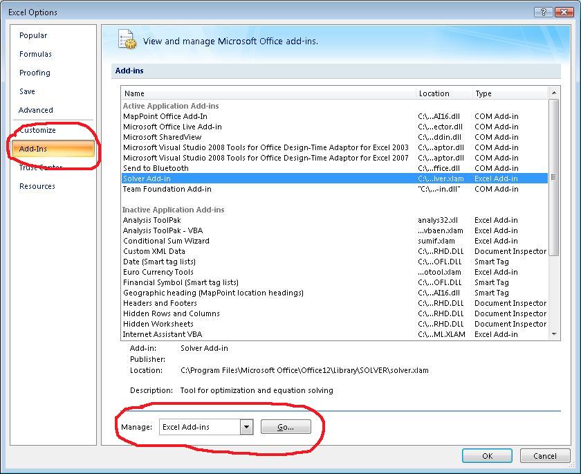Select the Date (Smart tag lists) row
This screenshot has width=581, height=474.
[x=335, y=262]
